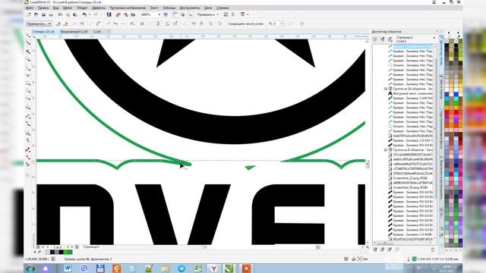Select the Zoom tool in the toolbox
Screen dimensions: 486x273
click(28, 59)
